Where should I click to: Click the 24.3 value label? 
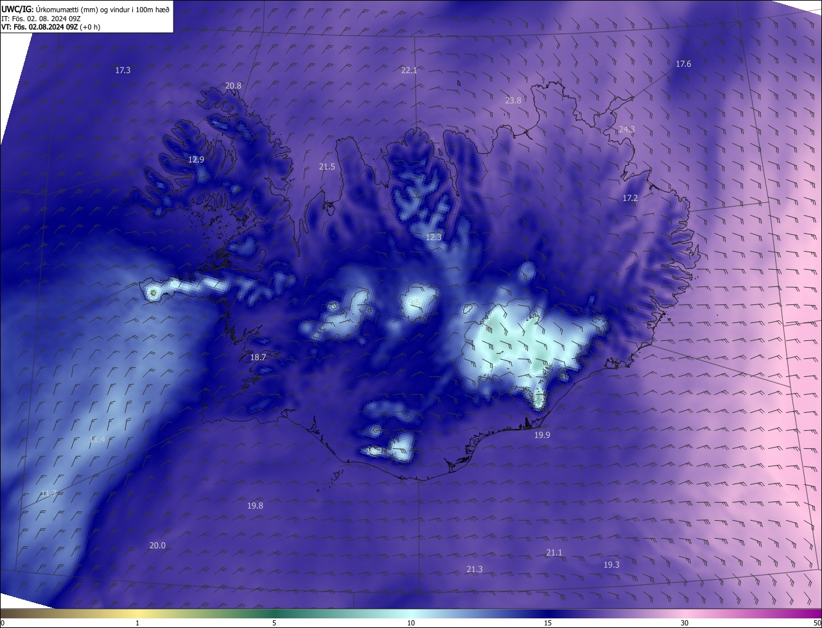pos(627,129)
